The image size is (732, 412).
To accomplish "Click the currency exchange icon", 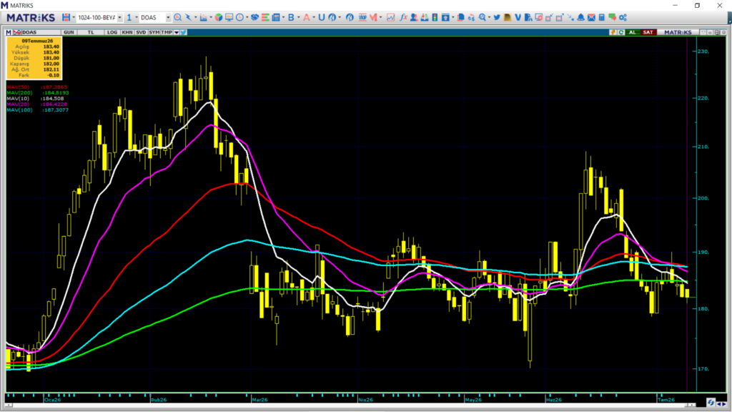I will [471, 17].
